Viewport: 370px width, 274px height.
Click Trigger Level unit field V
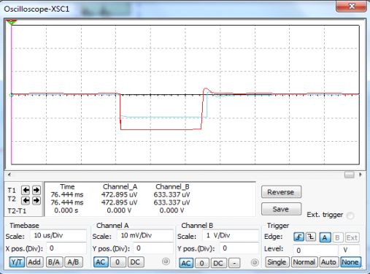tap(349, 250)
